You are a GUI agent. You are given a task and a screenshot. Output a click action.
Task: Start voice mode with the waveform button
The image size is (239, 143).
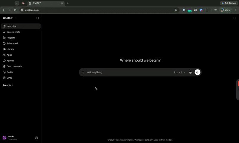coord(197,72)
